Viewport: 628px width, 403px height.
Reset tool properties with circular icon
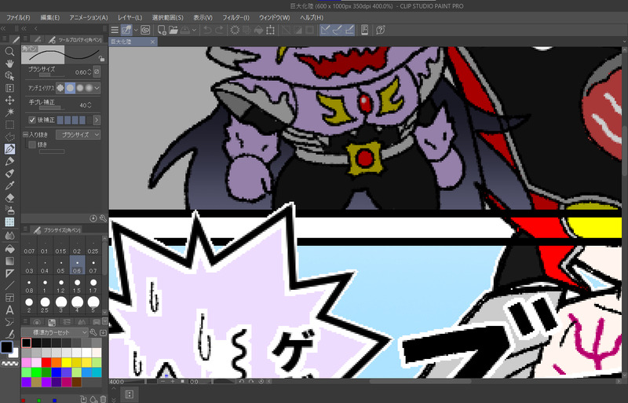coord(93,218)
